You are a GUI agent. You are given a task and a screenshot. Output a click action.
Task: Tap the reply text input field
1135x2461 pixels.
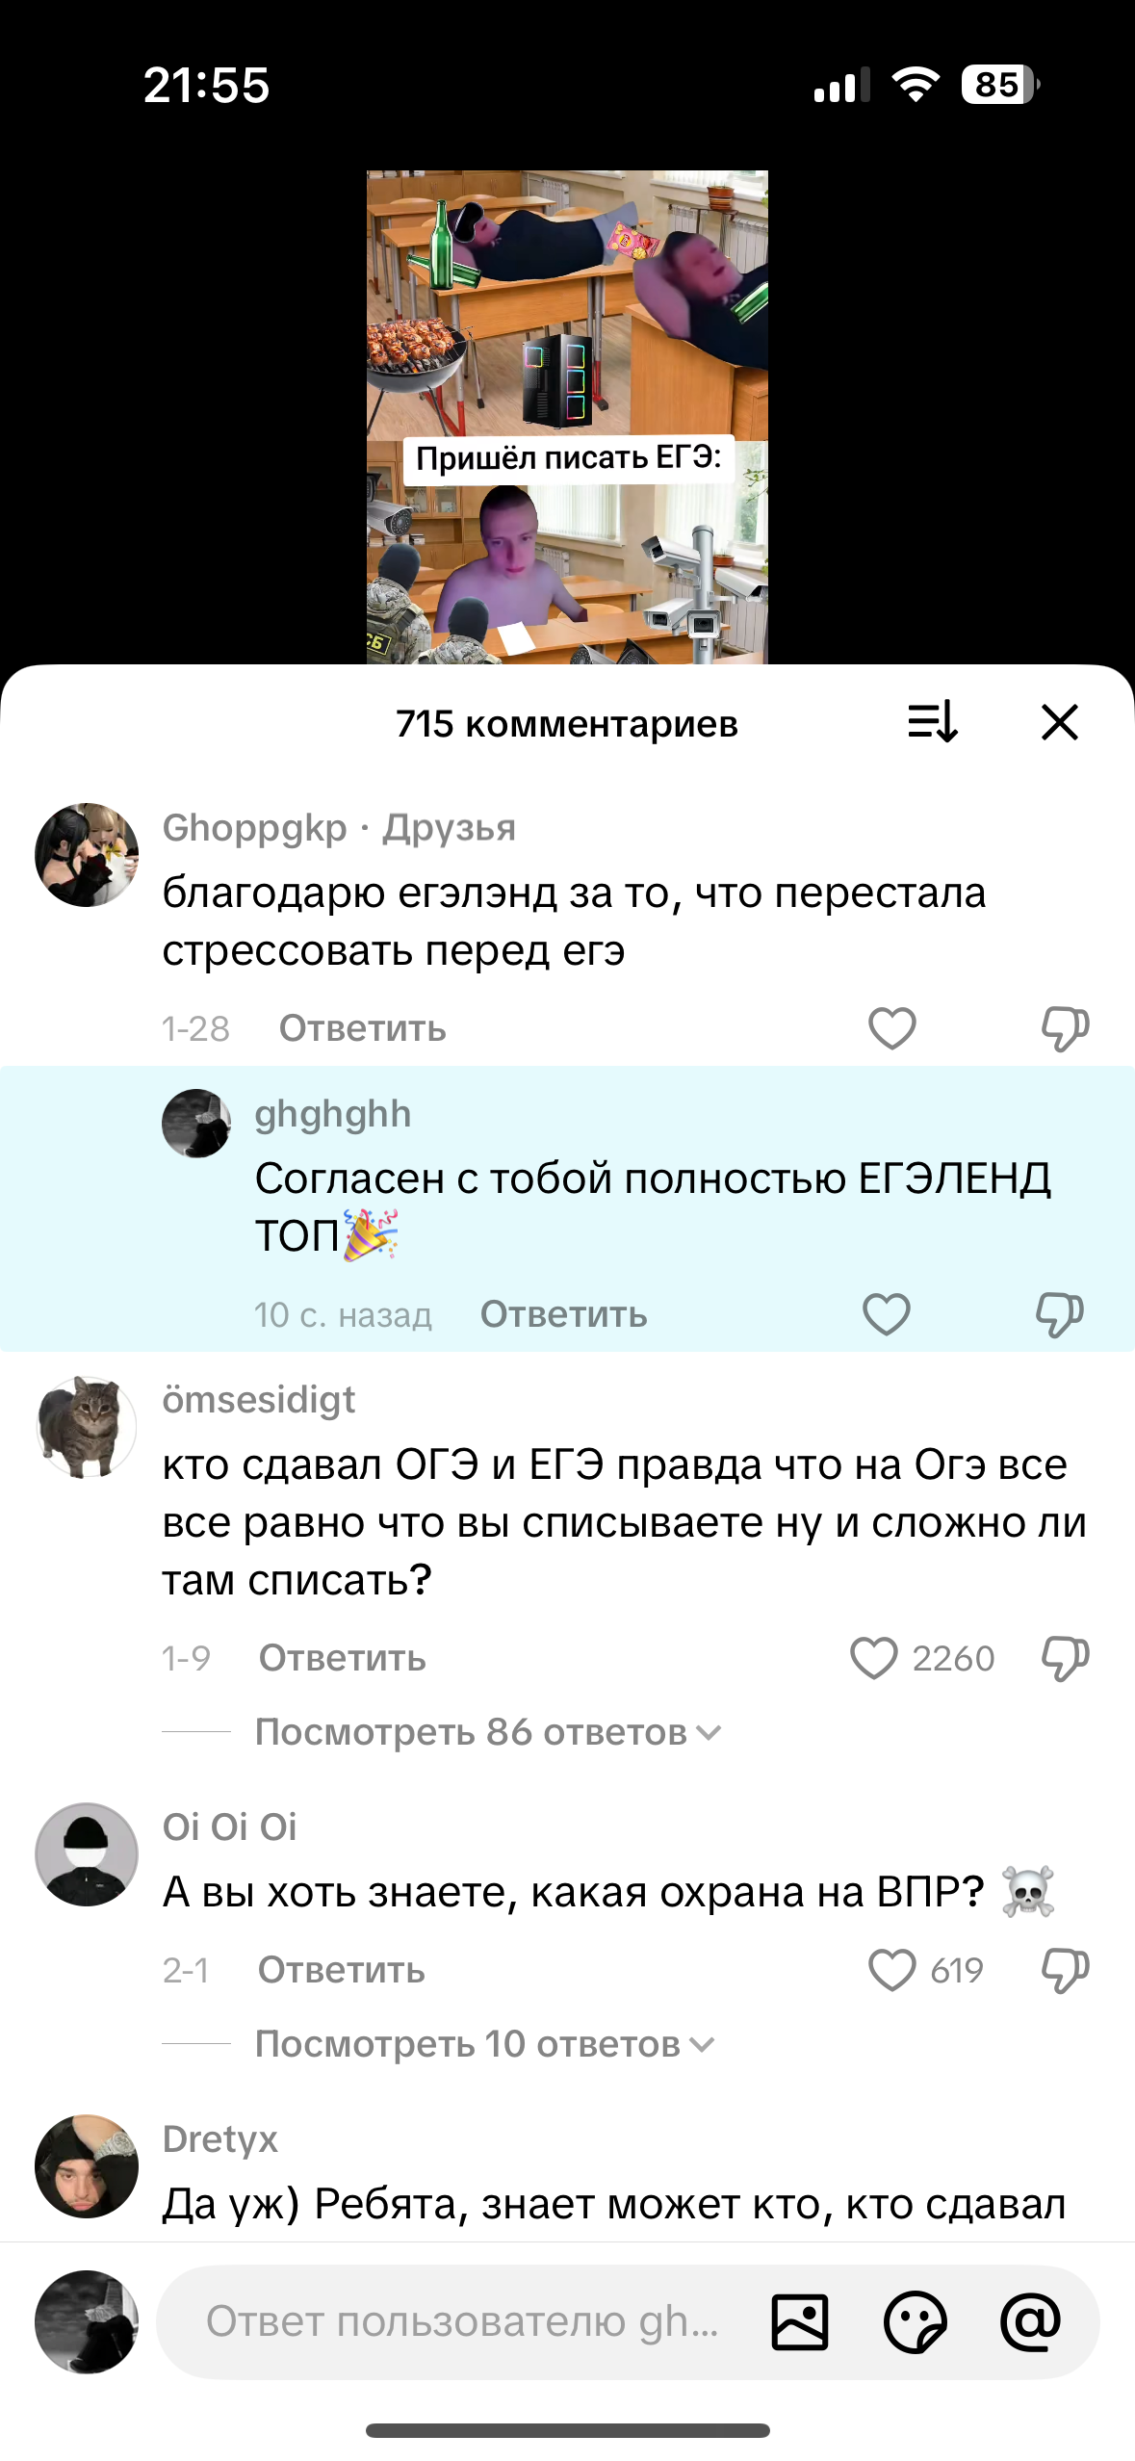pyautogui.click(x=462, y=2322)
